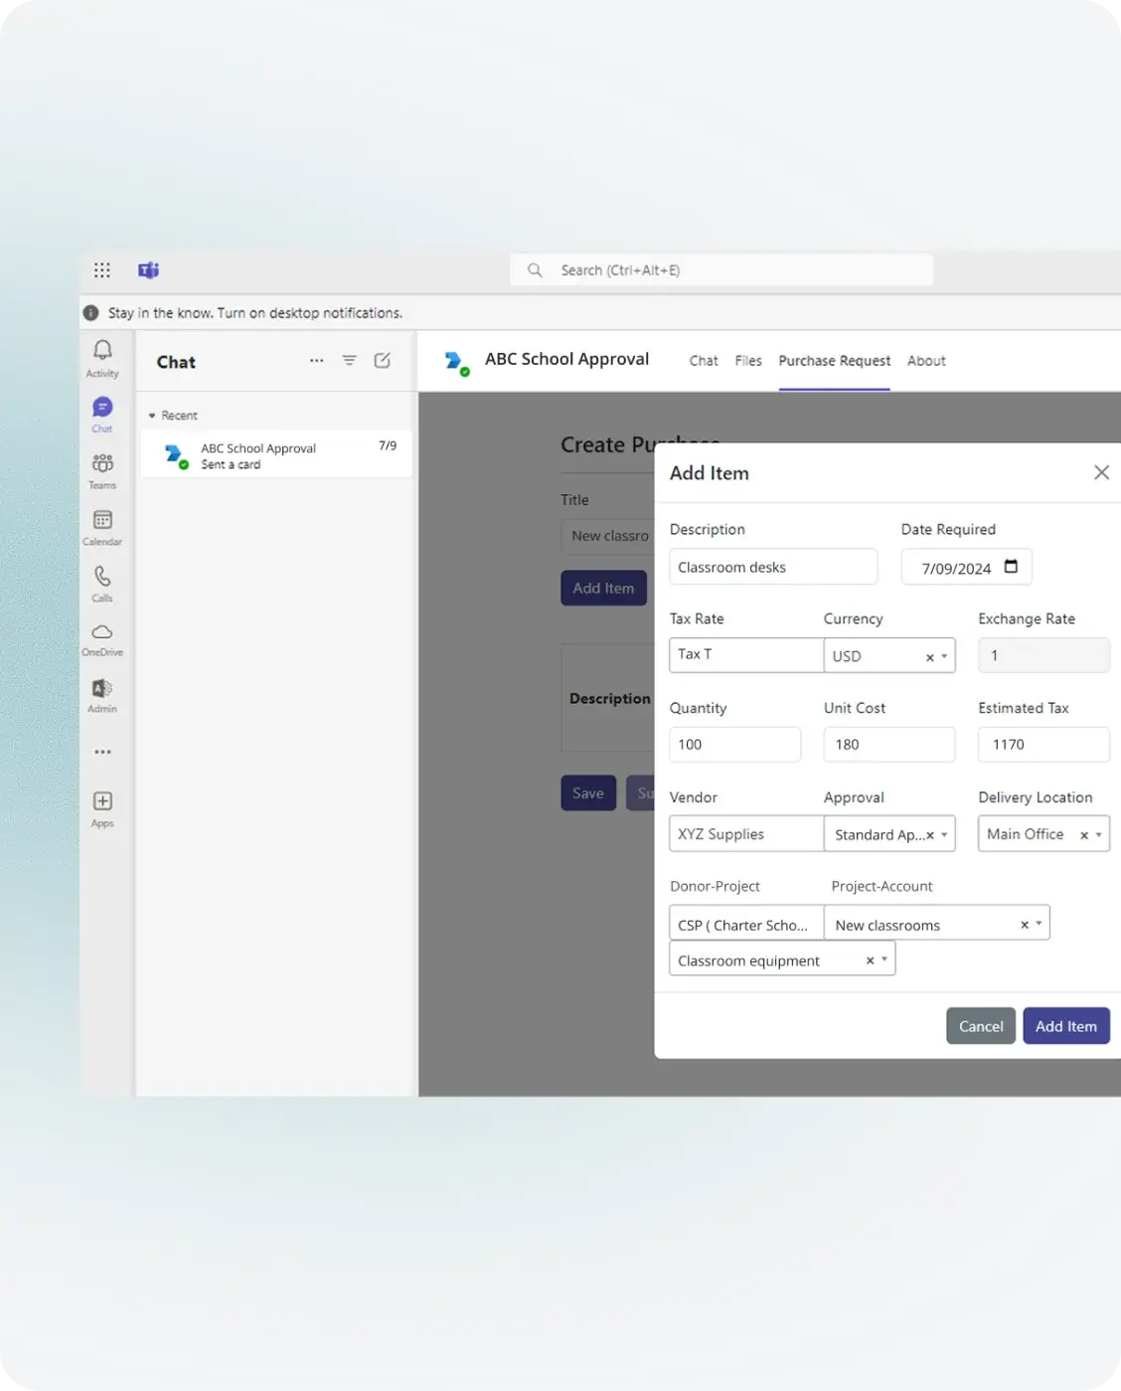Click ABC School Approval app logo in header

(457, 363)
